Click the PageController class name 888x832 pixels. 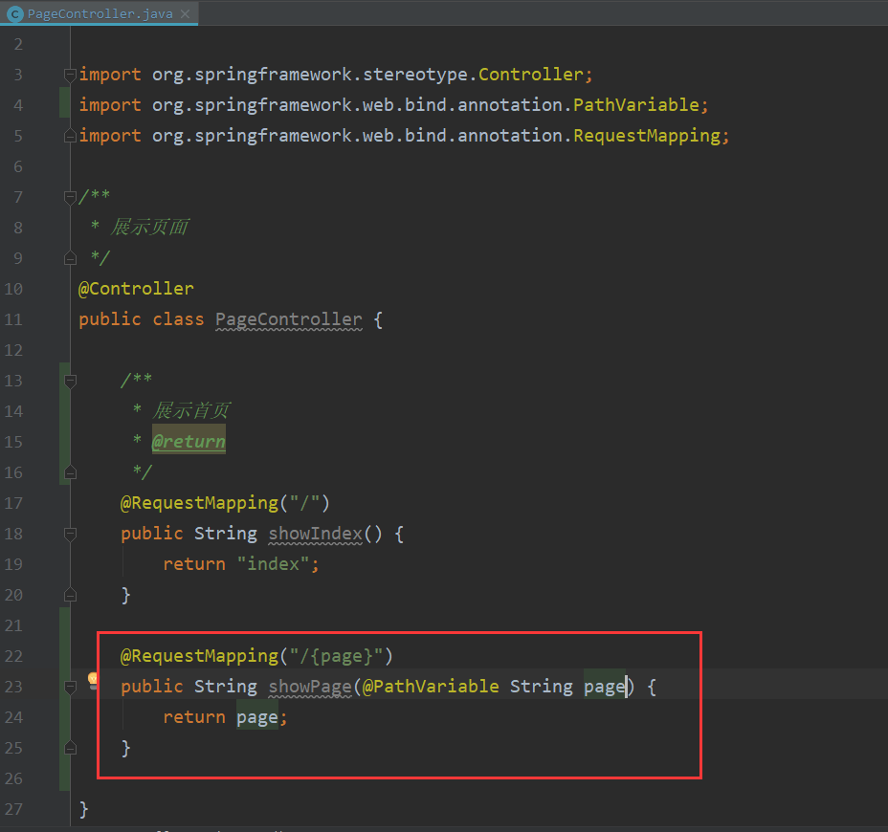(x=289, y=319)
